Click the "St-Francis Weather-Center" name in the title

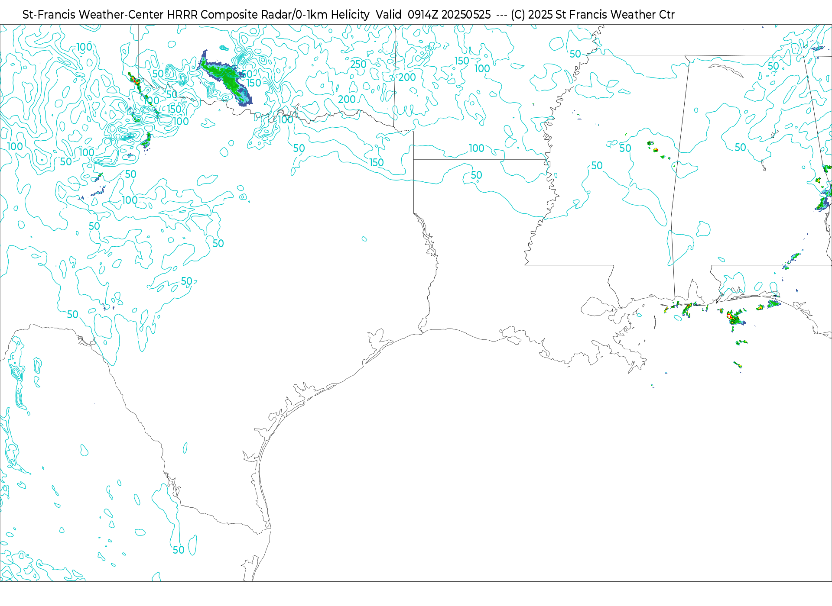click(93, 15)
